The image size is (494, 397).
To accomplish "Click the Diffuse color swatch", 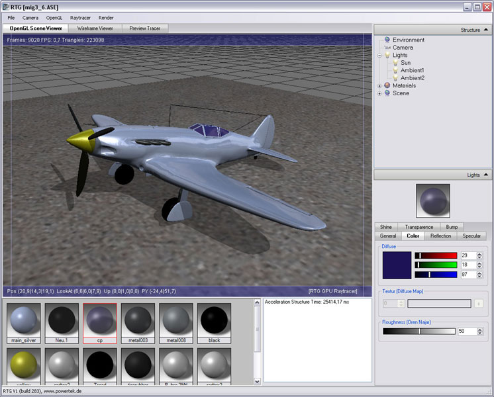I will 396,265.
